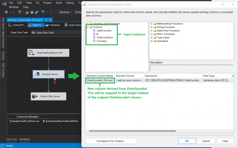The width and height of the screenshot is (238, 148).
Task: Click the String Functions folder icon
Action: 155,27
